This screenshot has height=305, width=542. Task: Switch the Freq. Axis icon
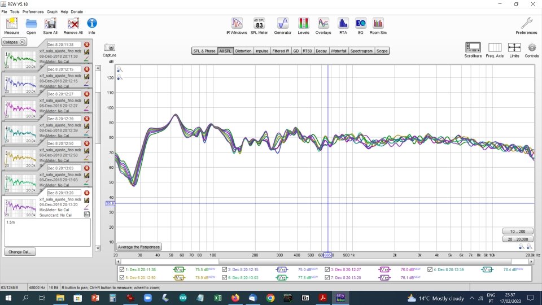click(x=495, y=47)
